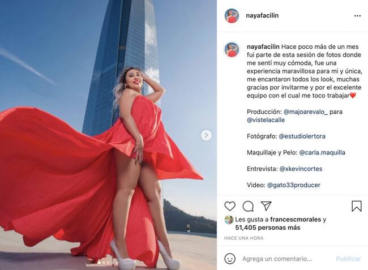
Task: Open nayafacilin avatar beside the caption
Action: (232, 50)
